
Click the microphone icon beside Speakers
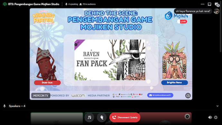click(5, 106)
